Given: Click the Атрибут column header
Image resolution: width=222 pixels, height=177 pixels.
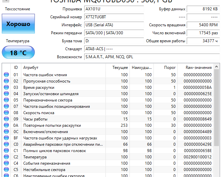Looking at the screenshot, I should (x=63, y=68).
